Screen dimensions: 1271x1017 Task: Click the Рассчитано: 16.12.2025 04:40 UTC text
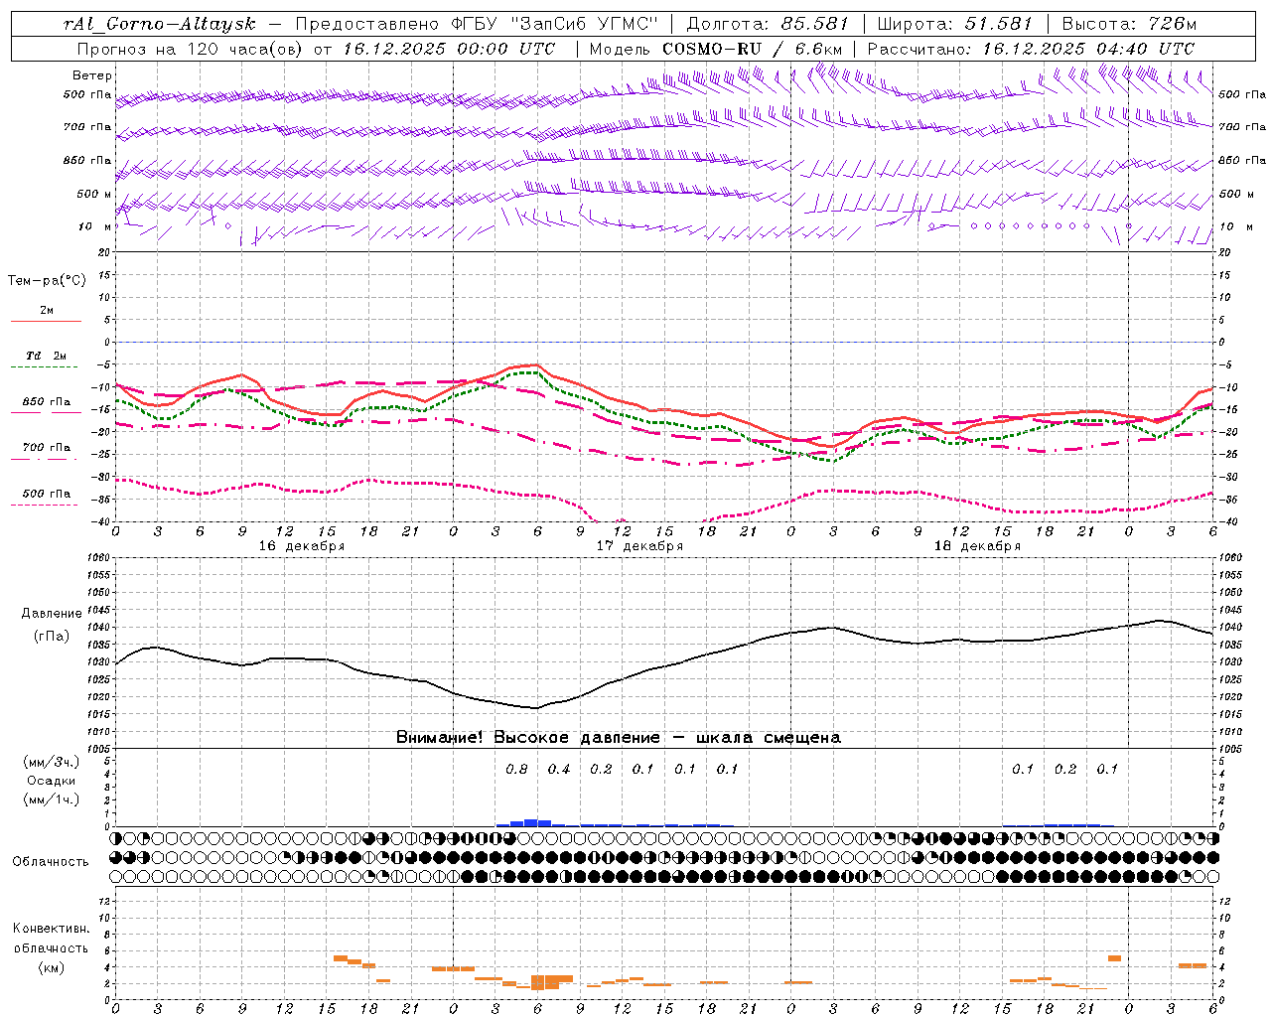click(x=1031, y=49)
